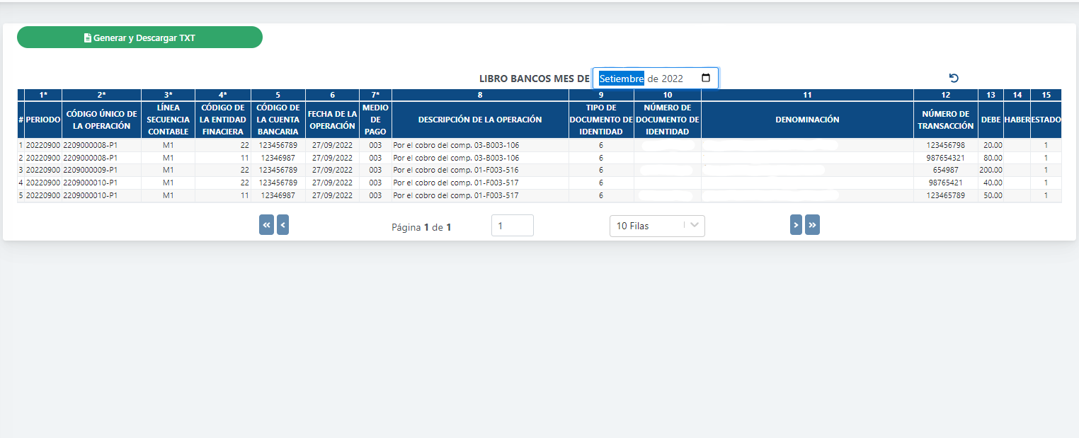Open the 10 Filas rows dropdown
This screenshot has height=438, width=1079.
(656, 226)
